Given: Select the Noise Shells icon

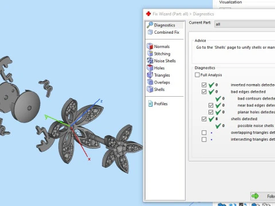Looking at the screenshot, I should 150,61.
